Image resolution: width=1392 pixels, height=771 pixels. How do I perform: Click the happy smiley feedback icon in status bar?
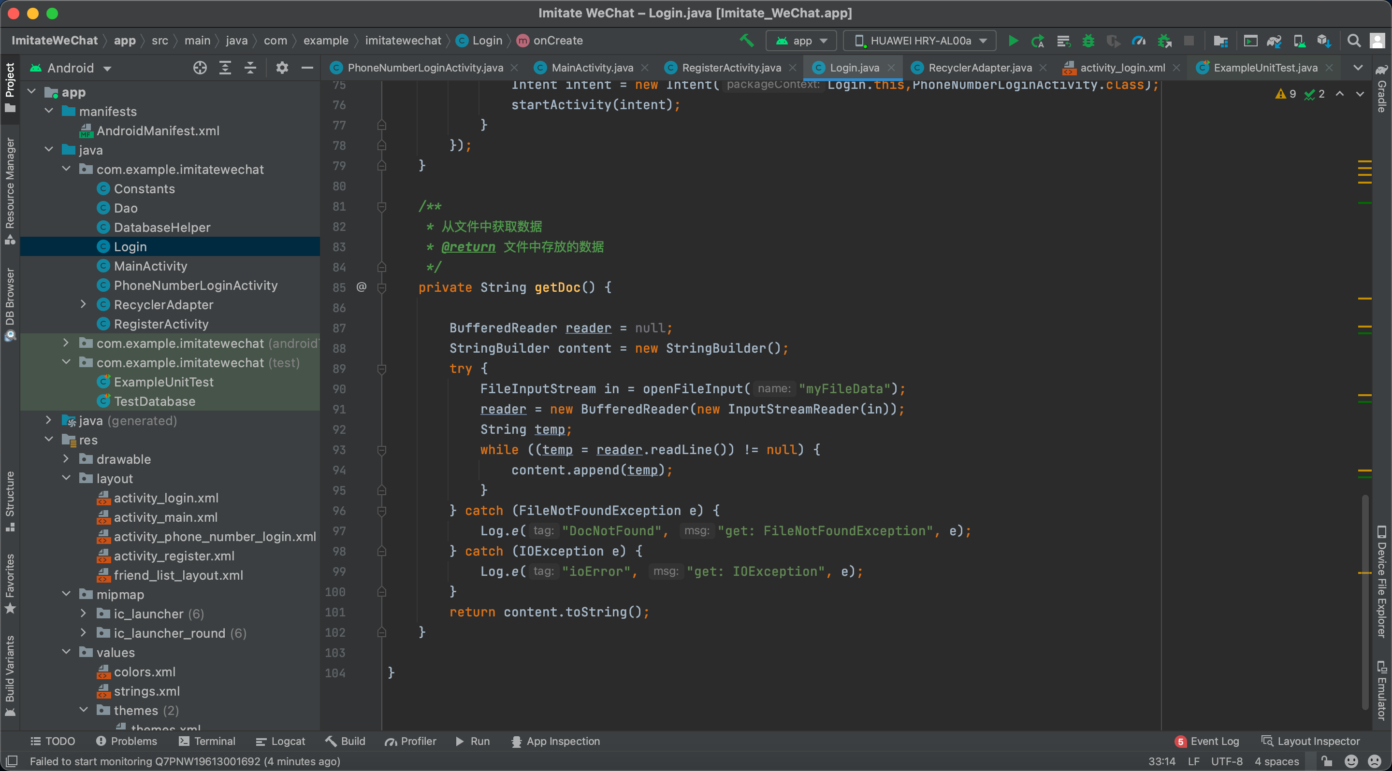1351,761
